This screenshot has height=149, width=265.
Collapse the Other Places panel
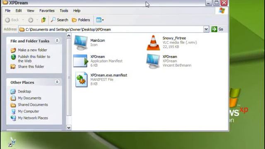[57, 82]
